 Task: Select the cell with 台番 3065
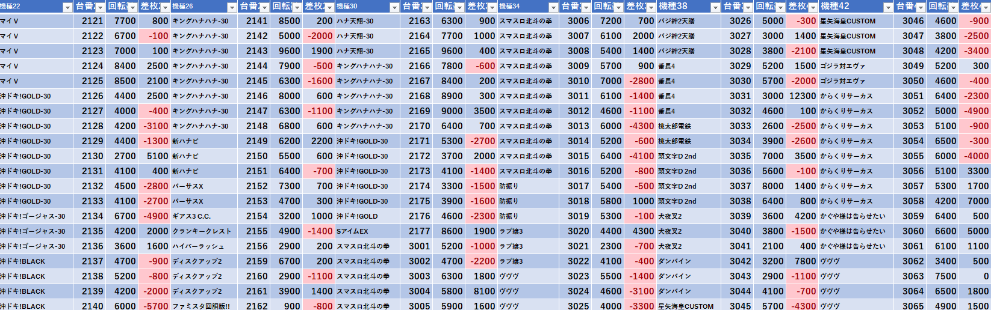pyautogui.click(x=910, y=306)
